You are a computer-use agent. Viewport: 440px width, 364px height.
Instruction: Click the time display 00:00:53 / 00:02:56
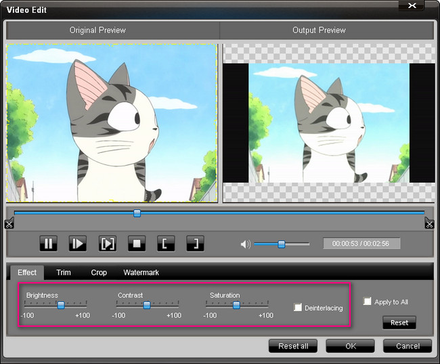(x=361, y=244)
